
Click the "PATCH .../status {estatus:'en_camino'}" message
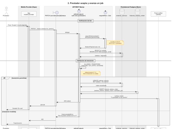(x=42, y=29)
